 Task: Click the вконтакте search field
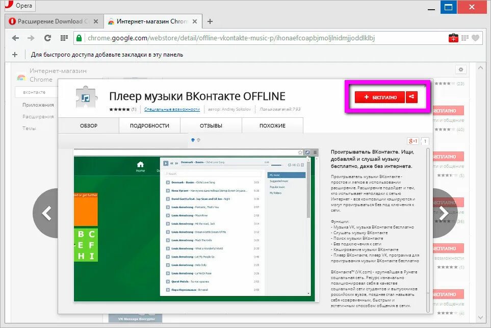tap(37, 92)
